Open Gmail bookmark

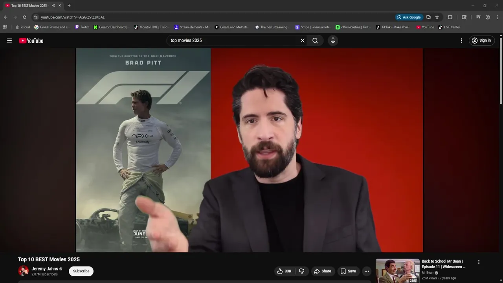coord(52,27)
